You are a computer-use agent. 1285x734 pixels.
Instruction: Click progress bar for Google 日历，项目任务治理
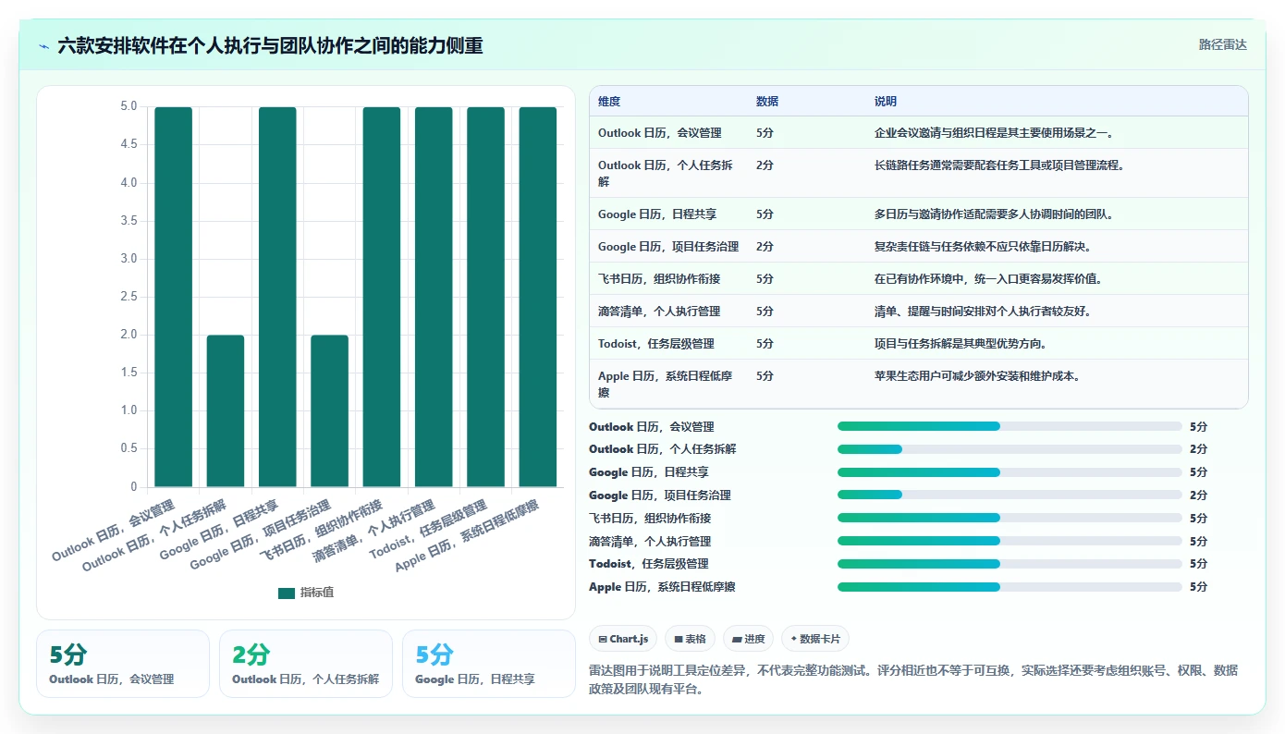pos(1010,495)
